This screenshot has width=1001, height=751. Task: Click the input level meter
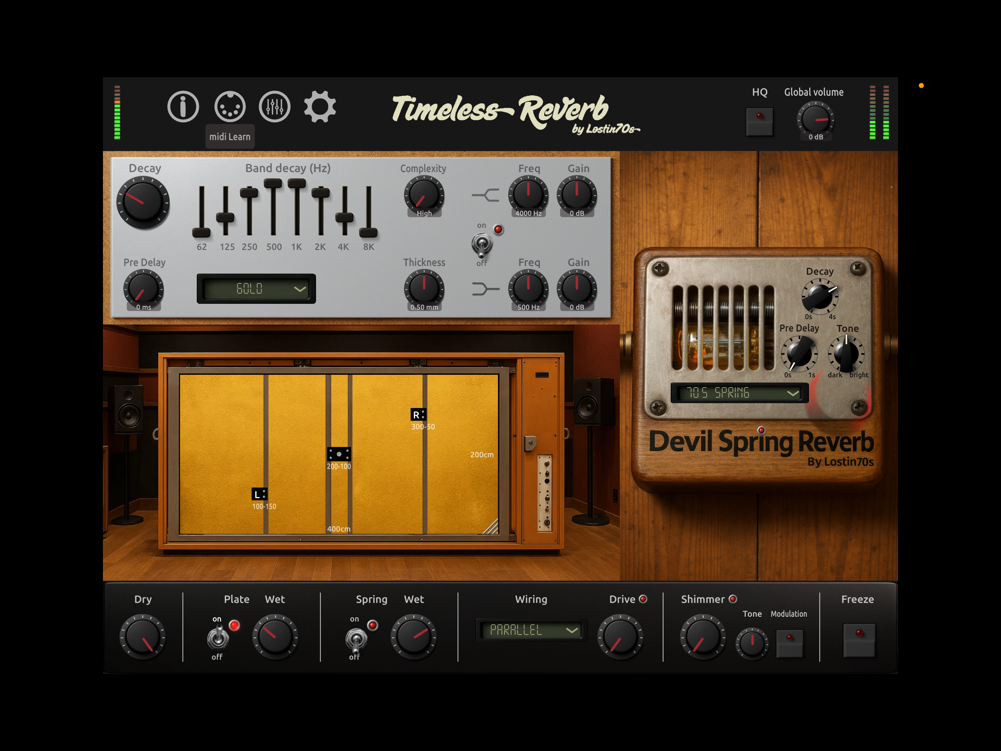(x=117, y=112)
